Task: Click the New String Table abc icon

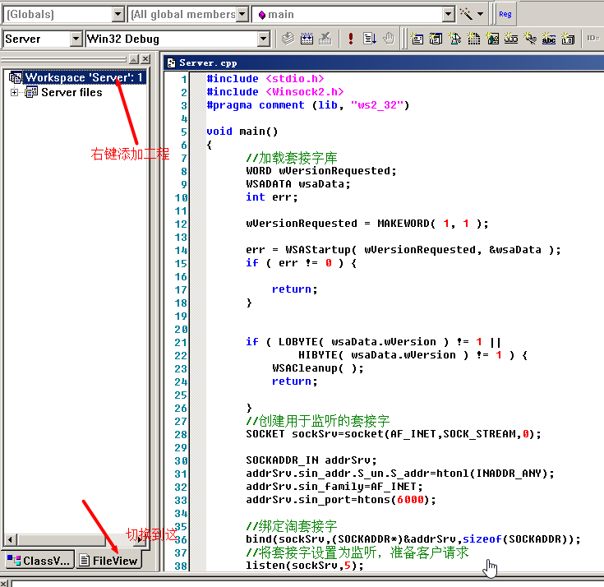Action: pos(548,39)
